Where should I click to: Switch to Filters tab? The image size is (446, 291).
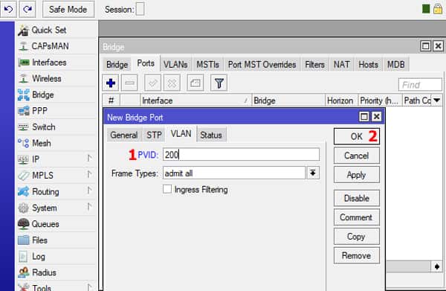(x=314, y=65)
